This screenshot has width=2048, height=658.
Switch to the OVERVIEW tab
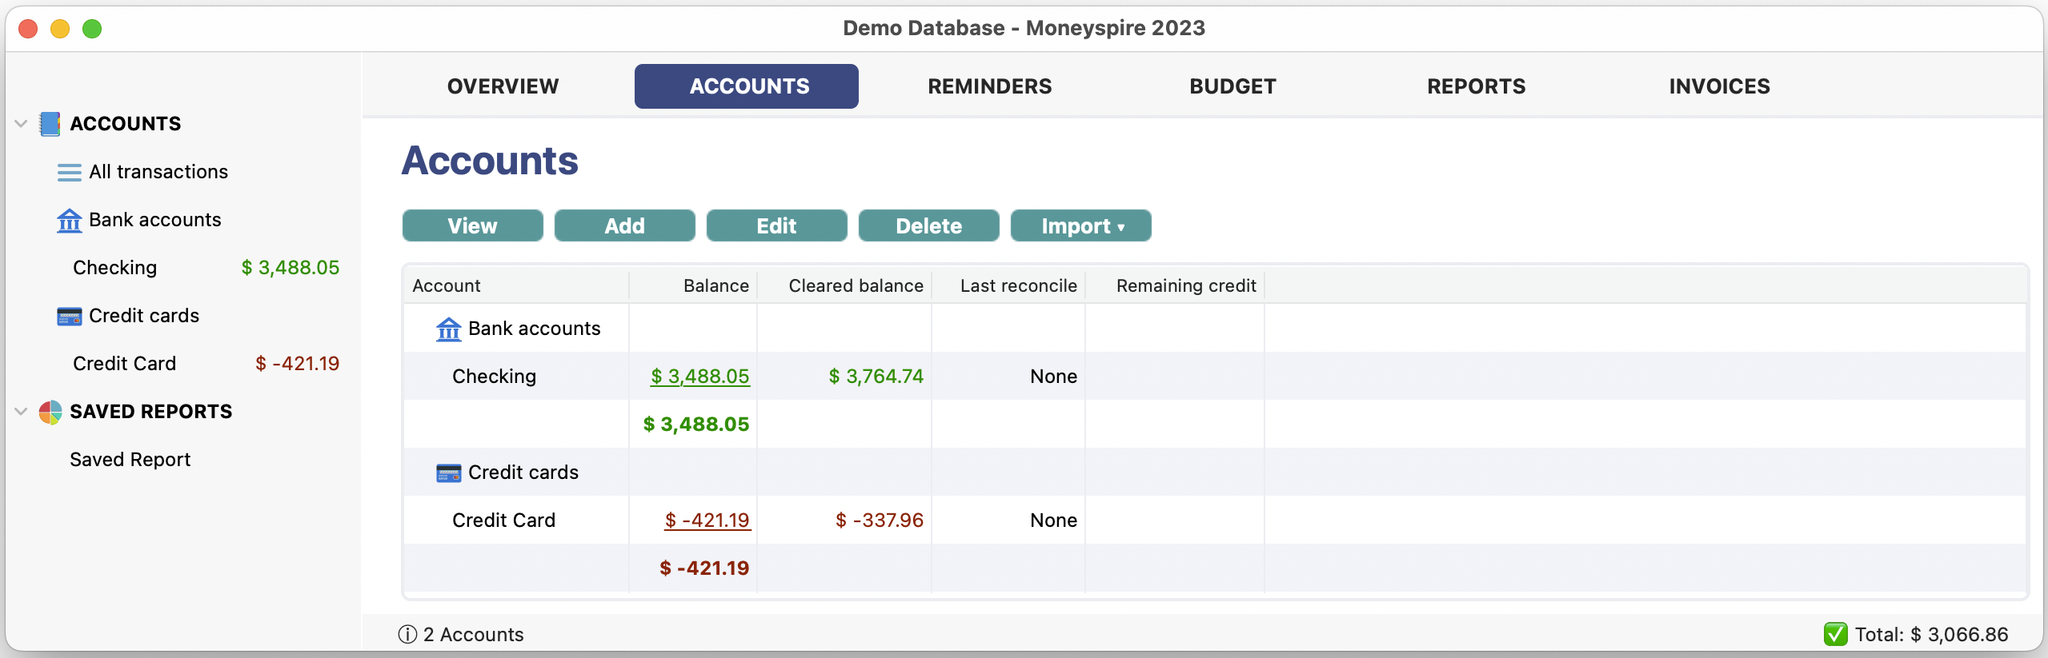[x=503, y=86]
